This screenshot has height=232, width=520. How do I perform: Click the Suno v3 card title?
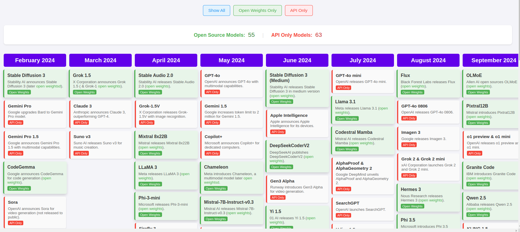82,136
